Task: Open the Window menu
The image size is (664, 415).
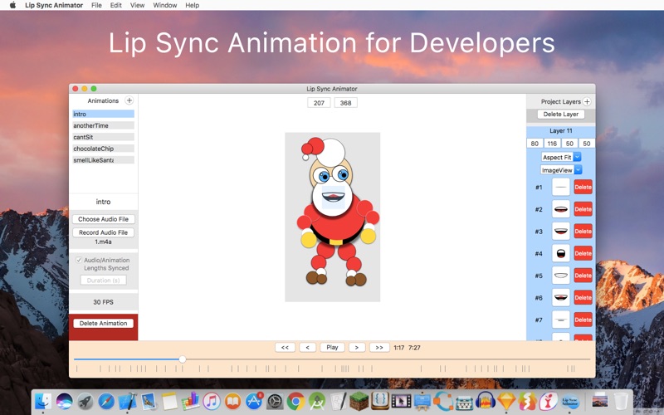Action: (164, 5)
